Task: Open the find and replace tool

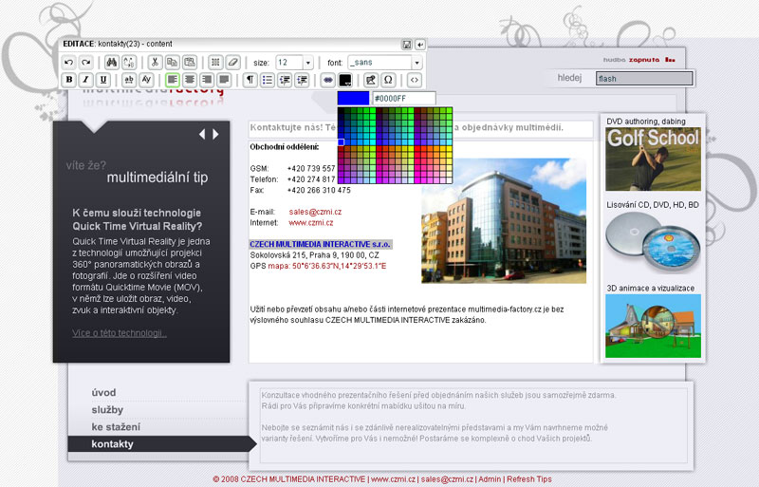Action: pos(129,63)
